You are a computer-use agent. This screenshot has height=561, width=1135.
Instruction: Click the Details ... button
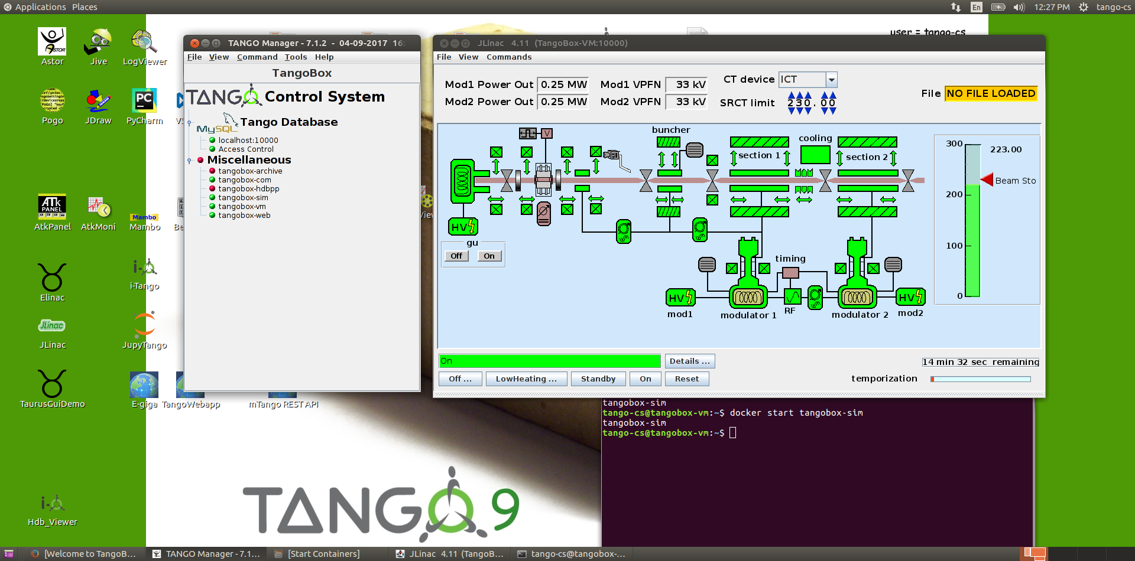690,361
